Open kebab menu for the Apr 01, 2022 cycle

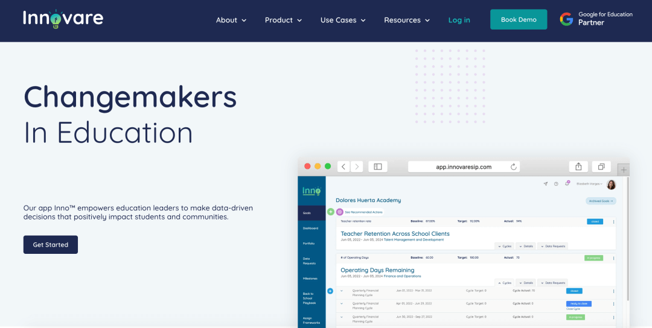tap(613, 304)
